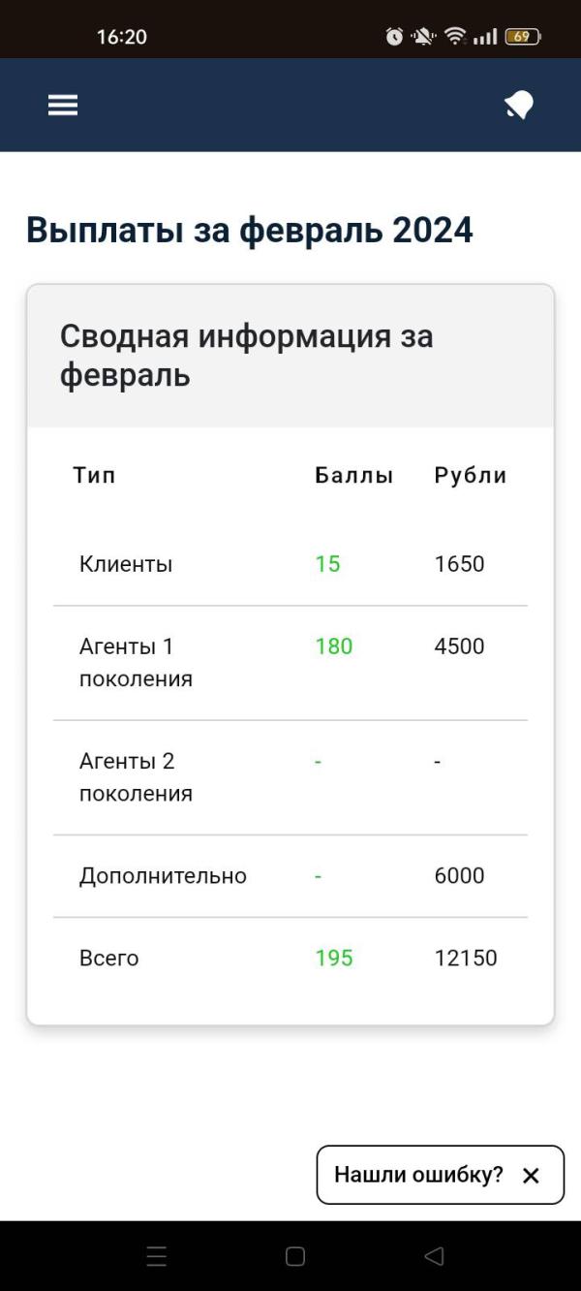Click the "Выплаты за февраль 2024" heading
The height and width of the screenshot is (1291, 581).
point(250,231)
